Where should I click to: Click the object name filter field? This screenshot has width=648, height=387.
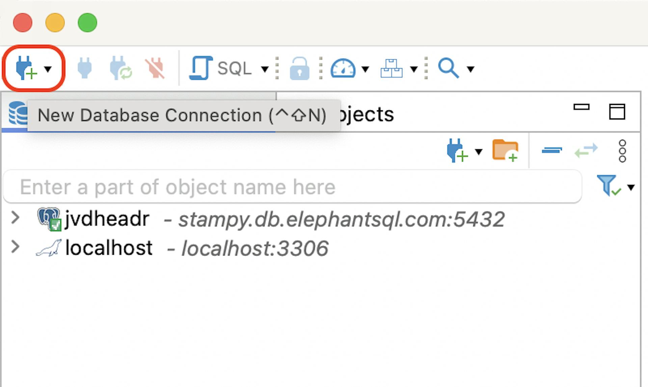point(292,187)
